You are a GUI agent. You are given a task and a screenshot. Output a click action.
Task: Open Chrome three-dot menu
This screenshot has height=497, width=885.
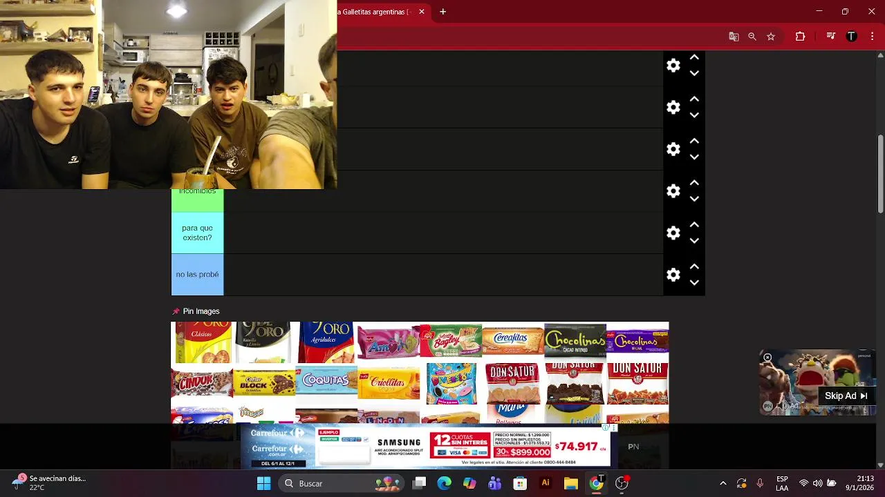(873, 37)
